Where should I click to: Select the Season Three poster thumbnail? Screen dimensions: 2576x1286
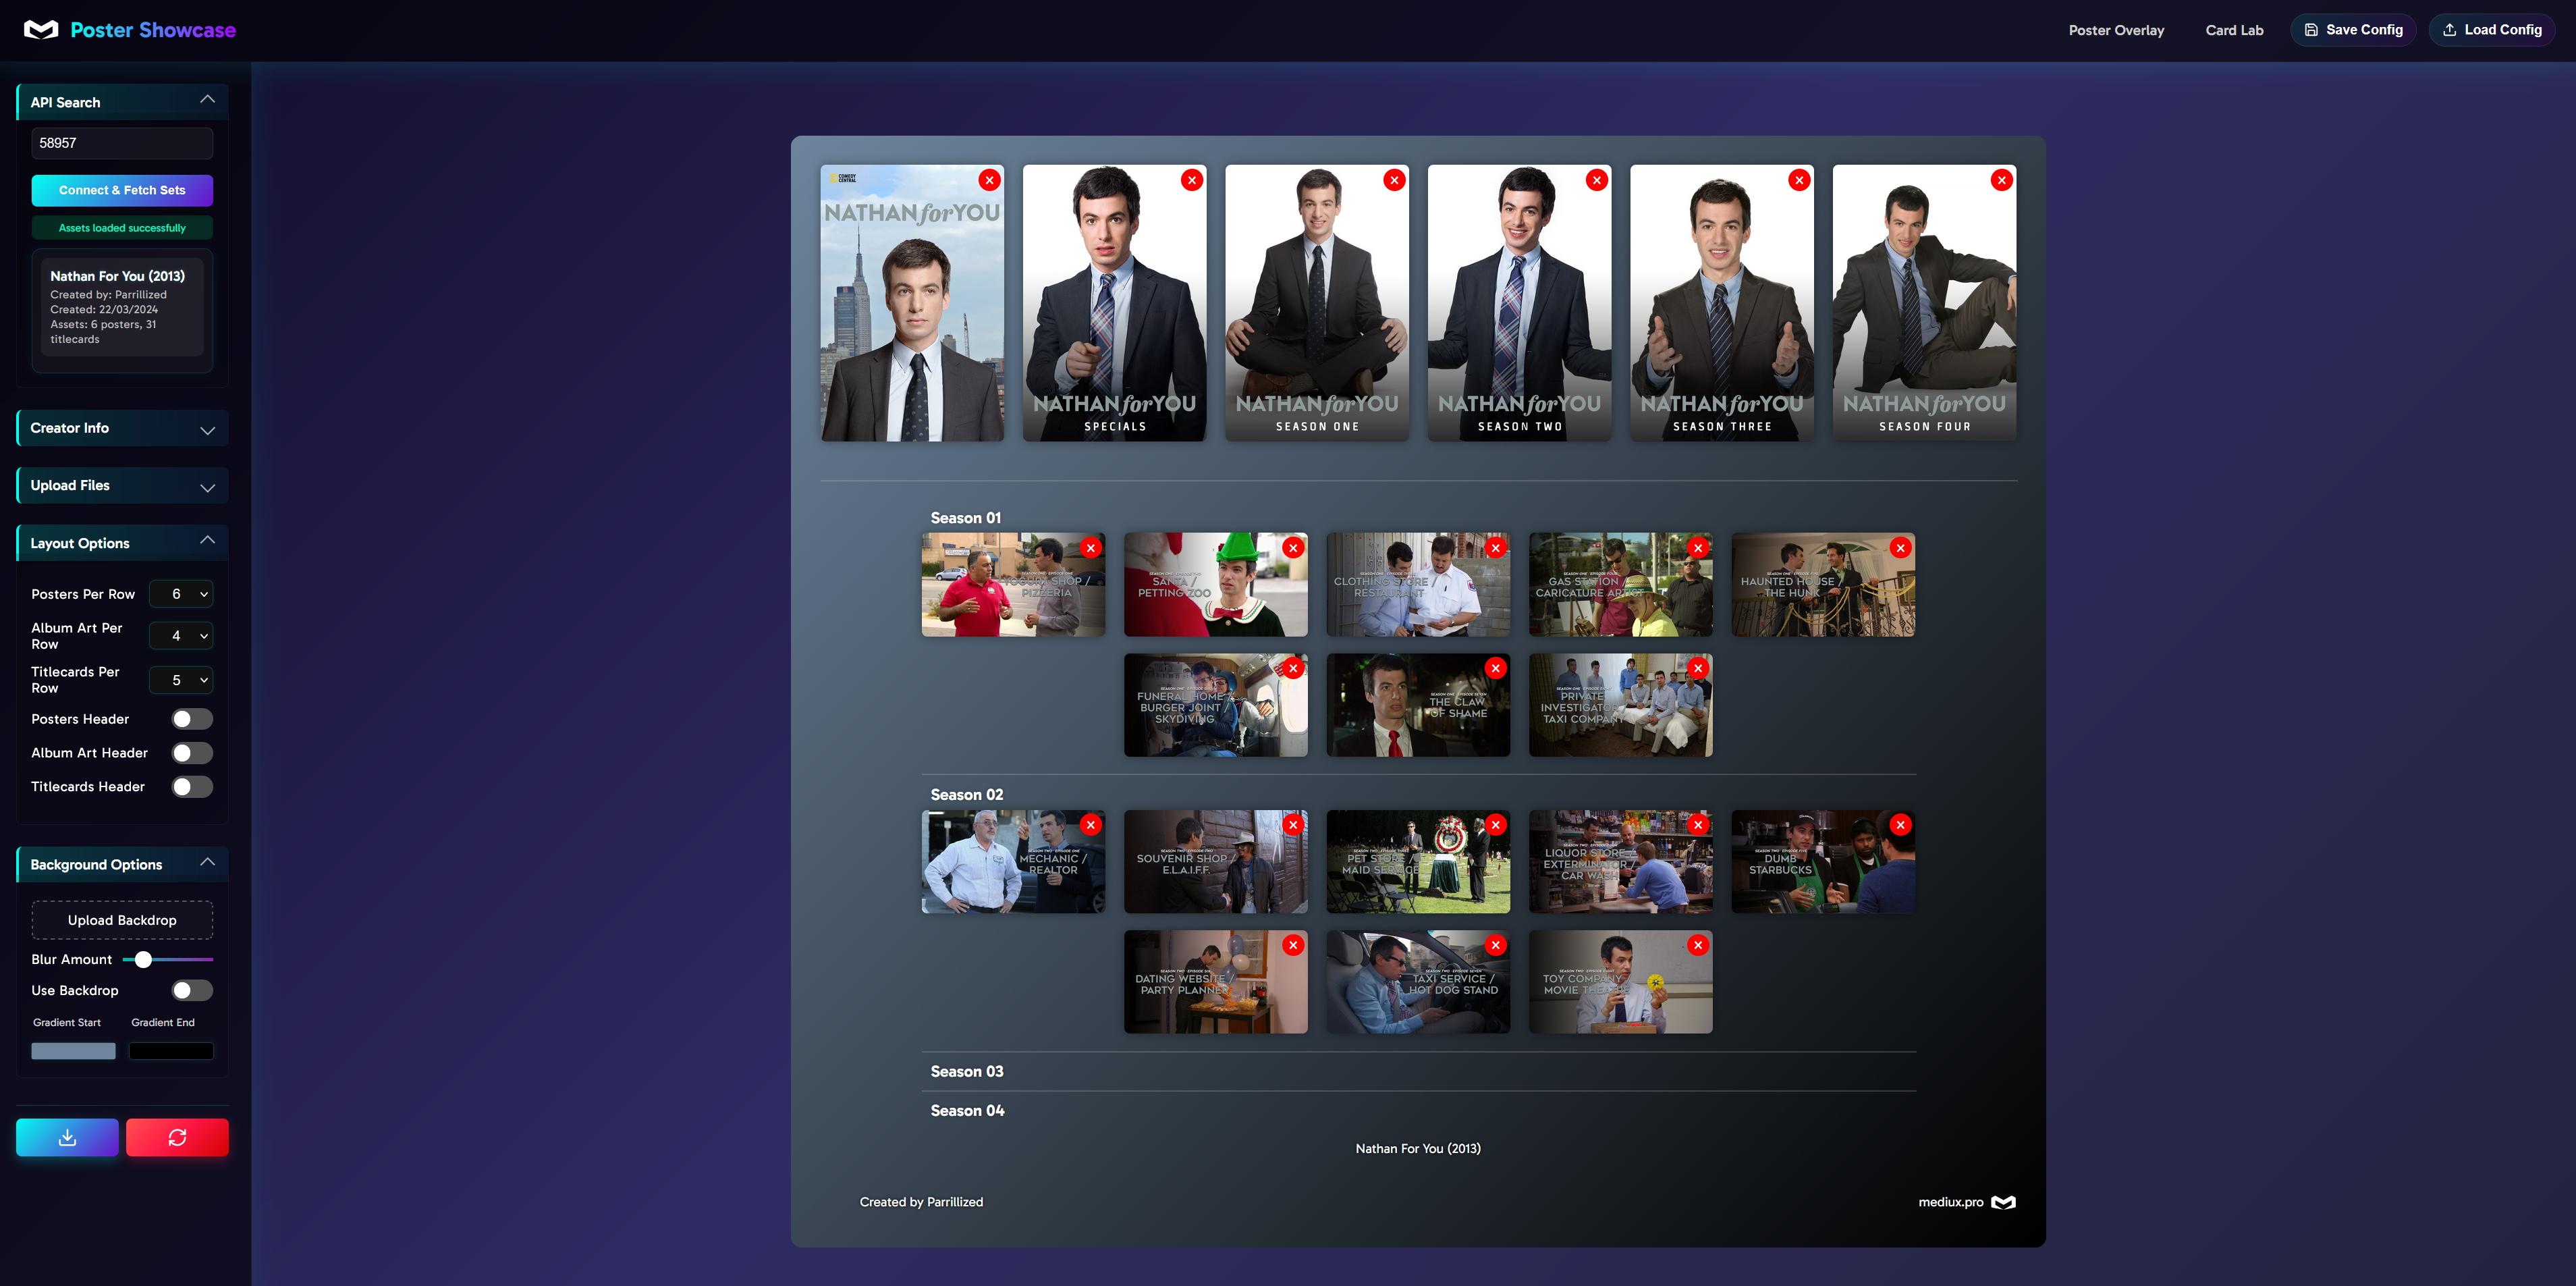tap(1722, 303)
